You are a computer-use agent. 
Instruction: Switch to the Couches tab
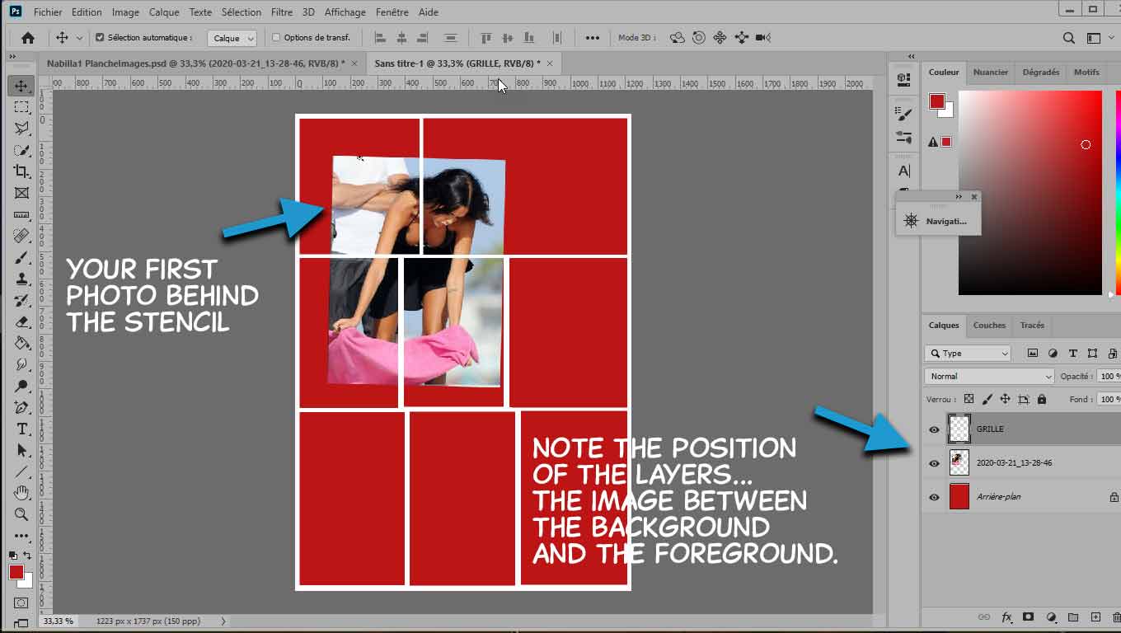click(989, 326)
